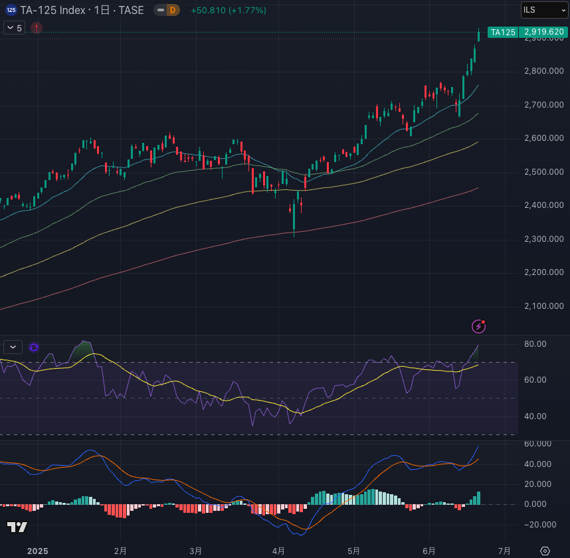The width and height of the screenshot is (570, 558).
Task: Click the 0.000 MACD scale label
Action: (535, 504)
